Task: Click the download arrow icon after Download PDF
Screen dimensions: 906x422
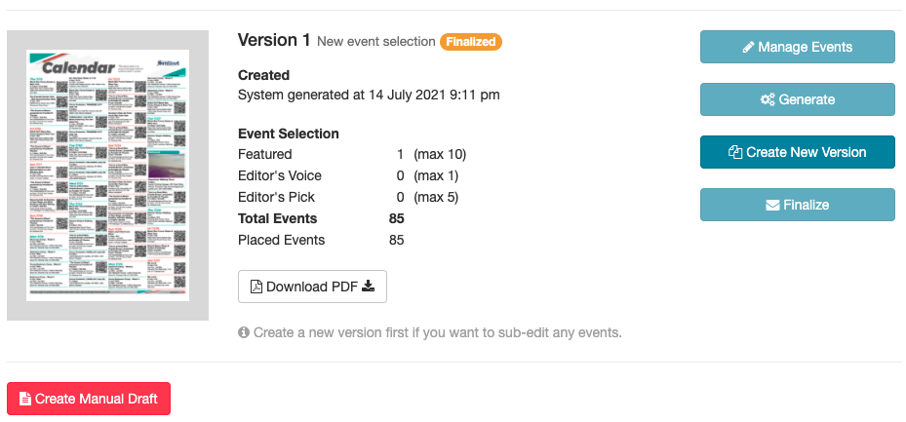Action: point(368,287)
